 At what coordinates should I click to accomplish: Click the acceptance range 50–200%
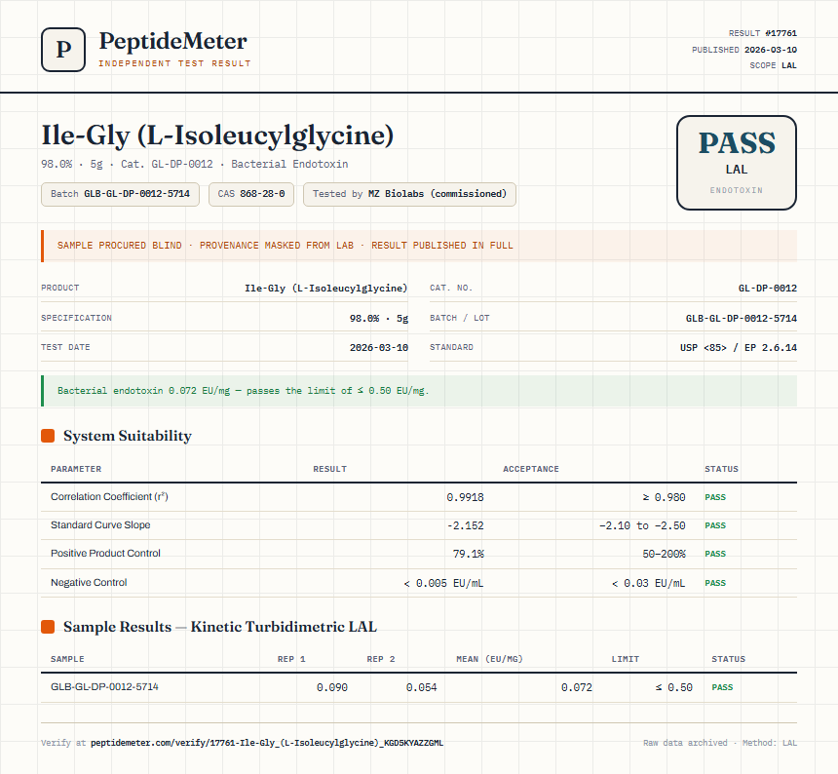tap(664, 554)
